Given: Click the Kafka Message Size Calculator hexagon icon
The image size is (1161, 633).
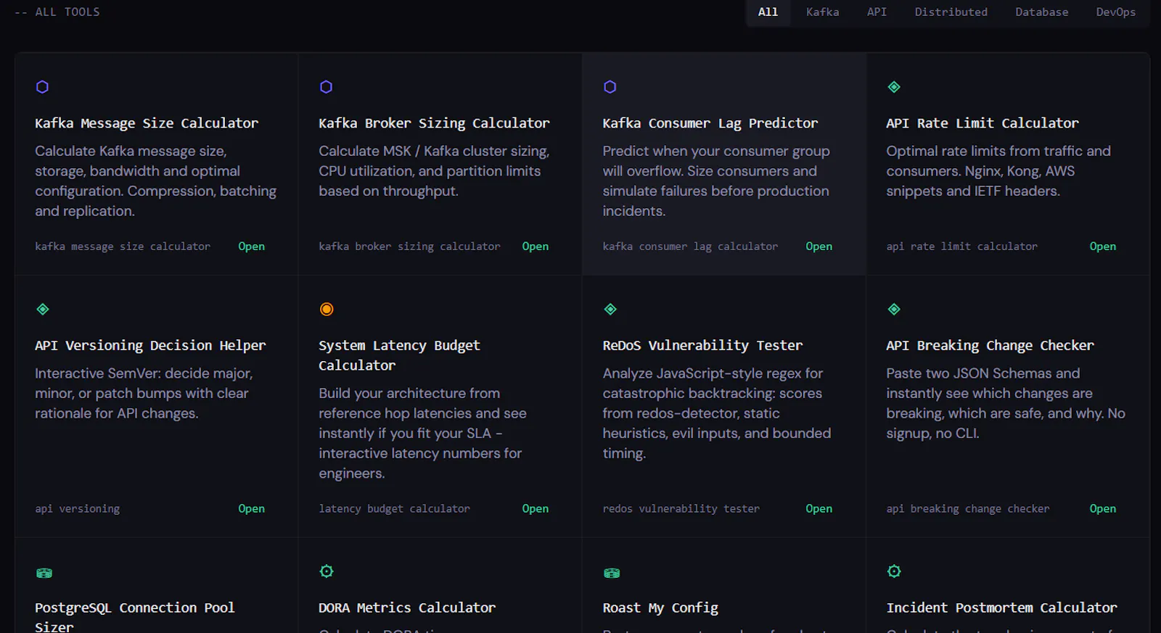Looking at the screenshot, I should point(42,87).
